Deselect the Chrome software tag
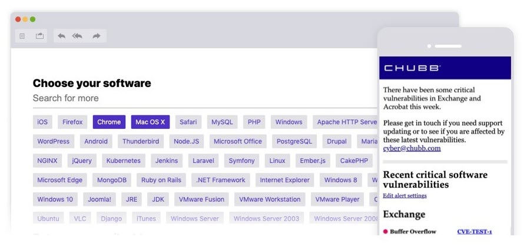This screenshot has width=527, height=250. tap(109, 122)
